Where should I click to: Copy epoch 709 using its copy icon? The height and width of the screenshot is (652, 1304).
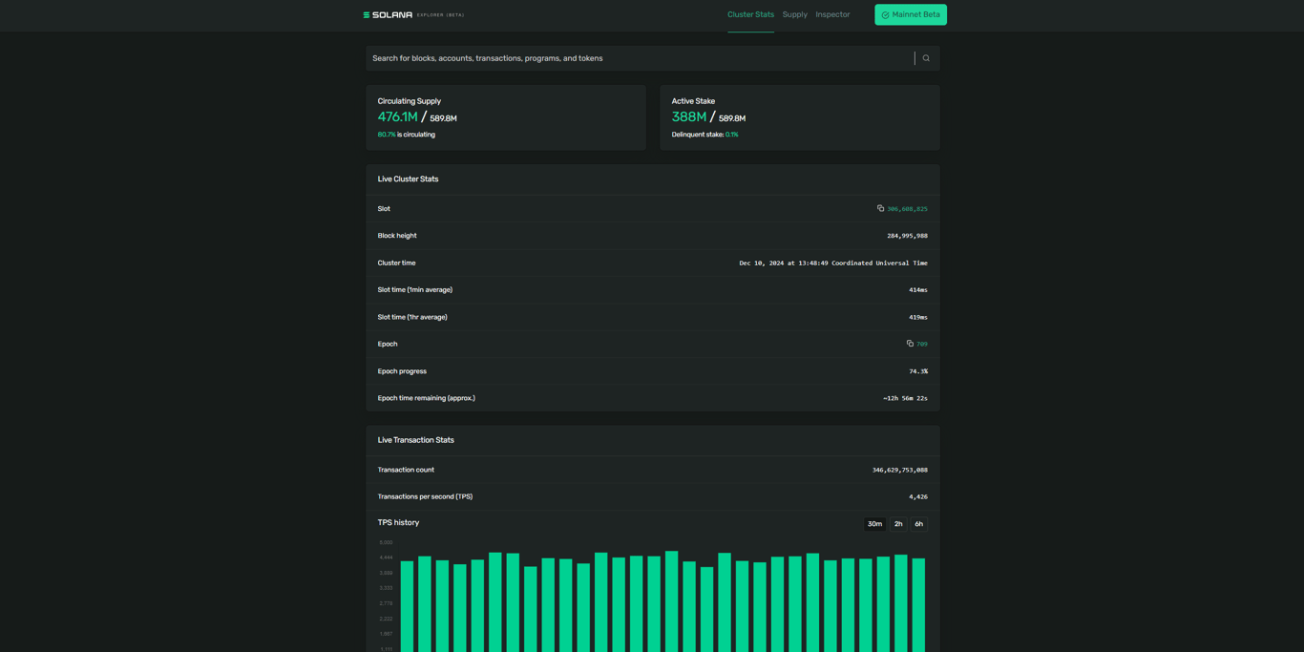908,344
